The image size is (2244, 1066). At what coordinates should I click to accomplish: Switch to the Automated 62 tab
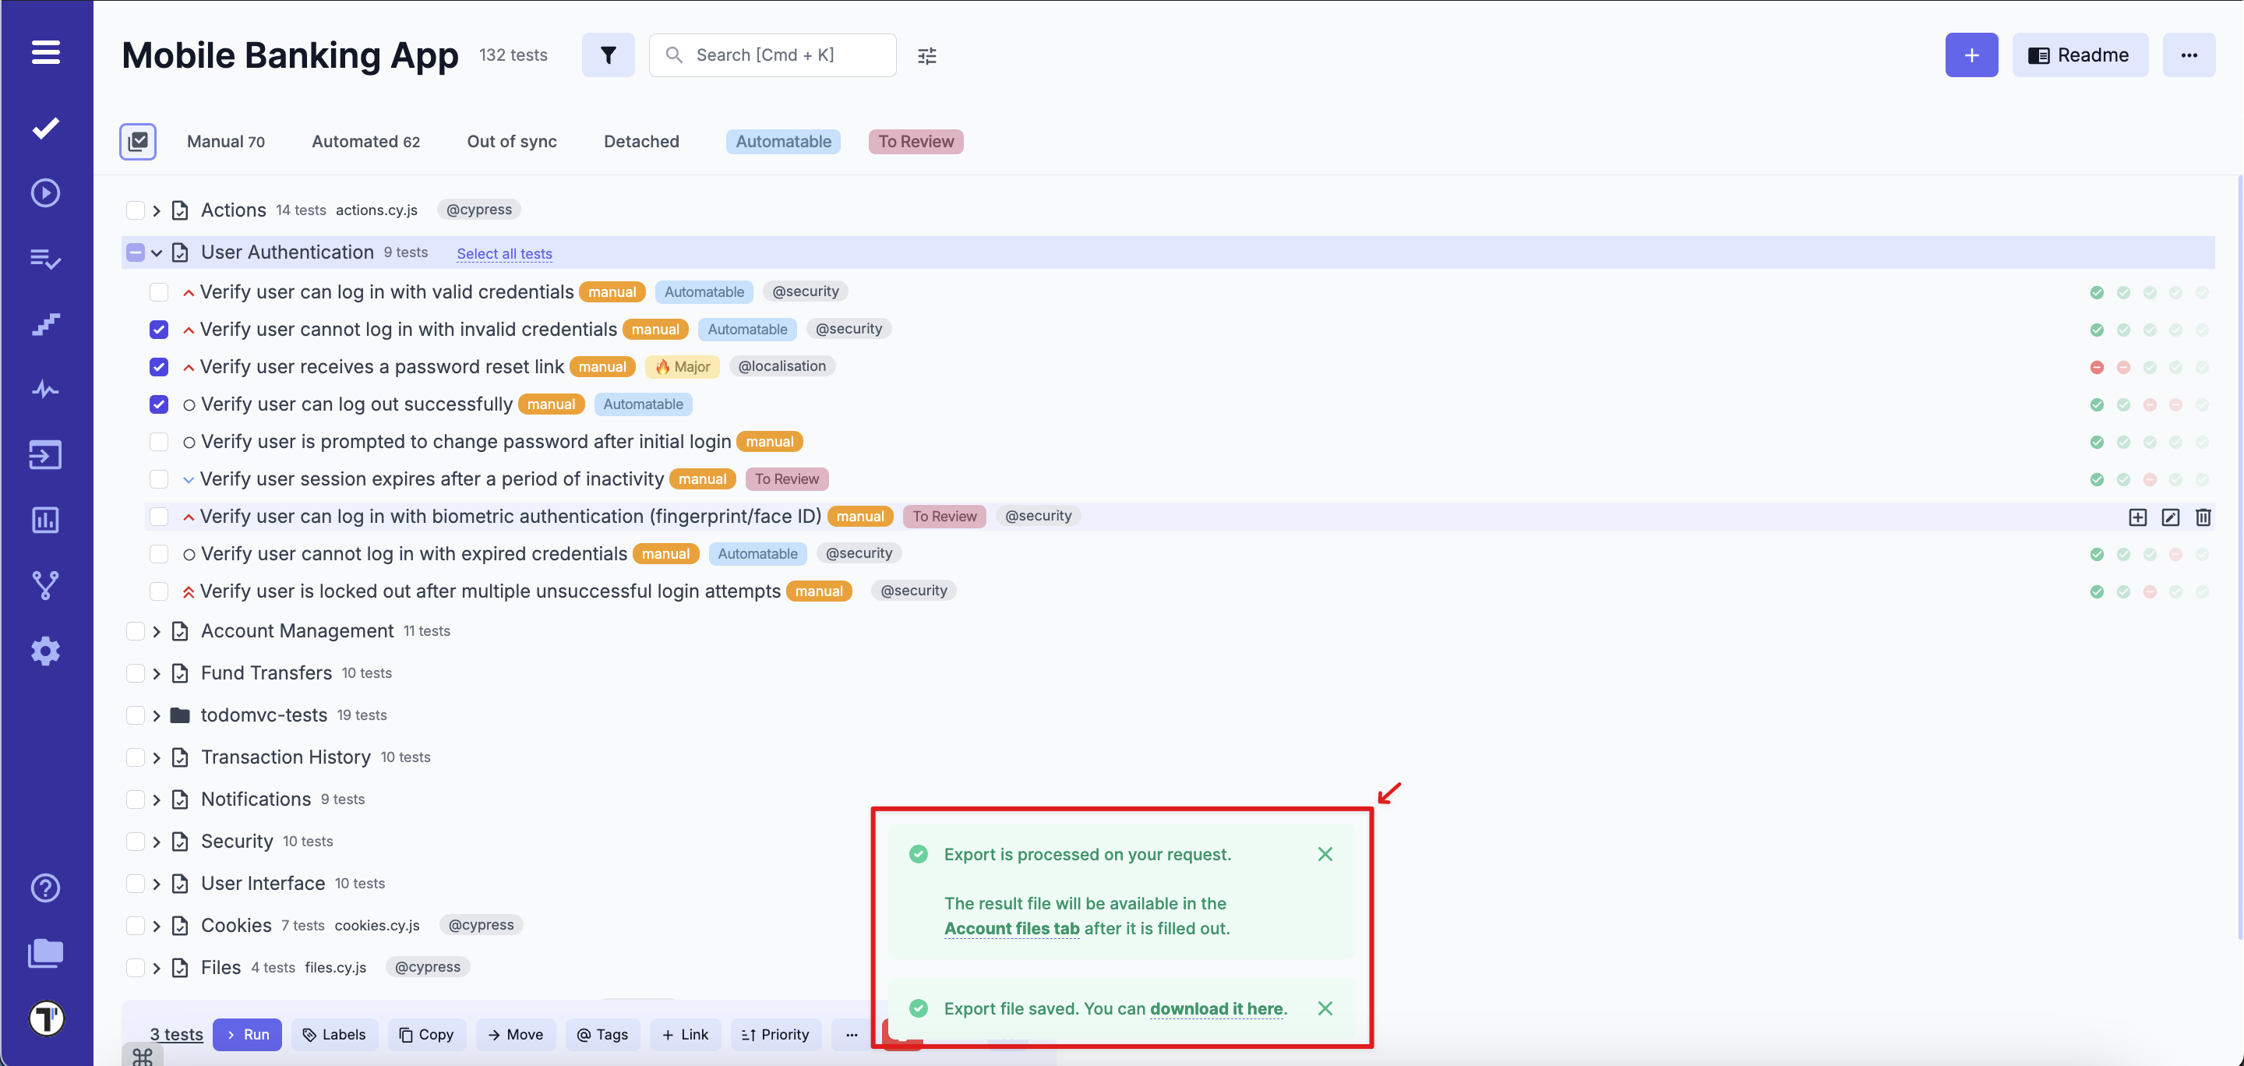366,141
